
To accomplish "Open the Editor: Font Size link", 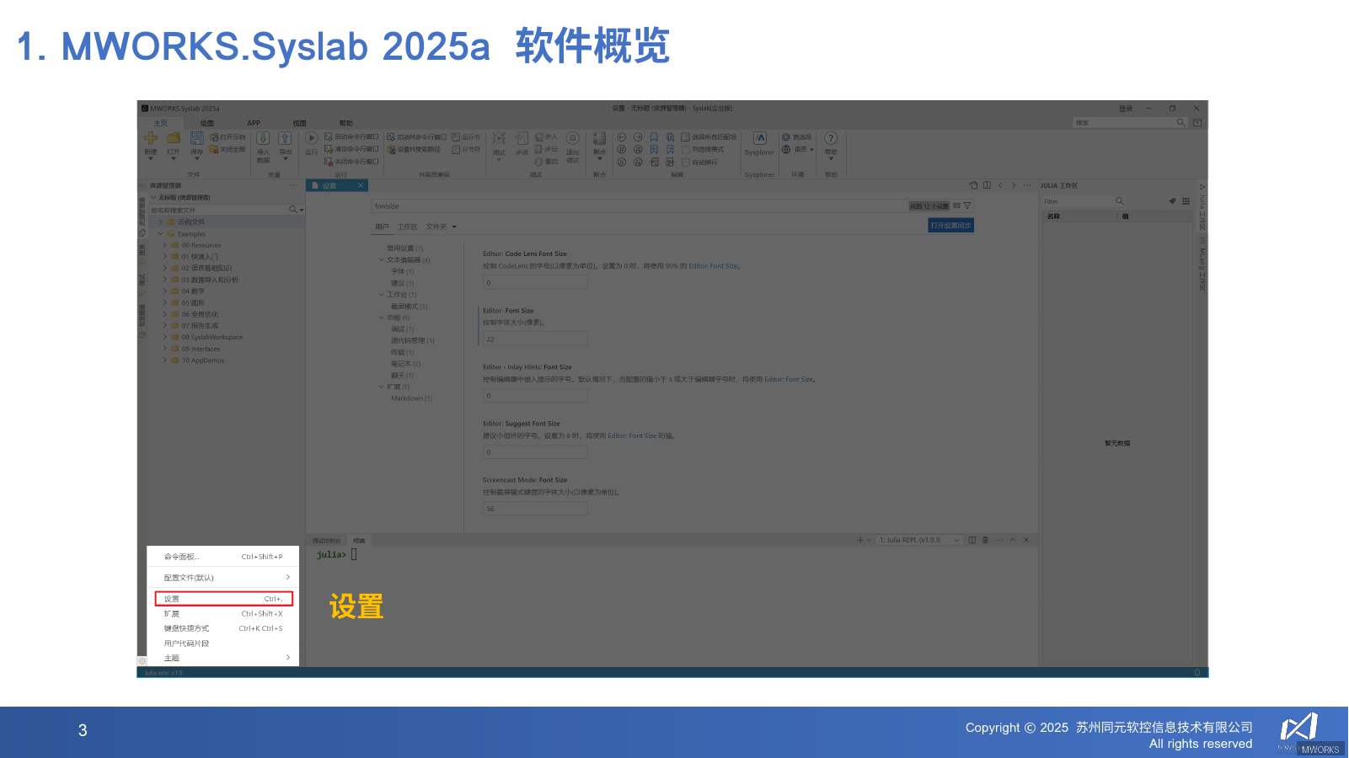I will click(715, 265).
